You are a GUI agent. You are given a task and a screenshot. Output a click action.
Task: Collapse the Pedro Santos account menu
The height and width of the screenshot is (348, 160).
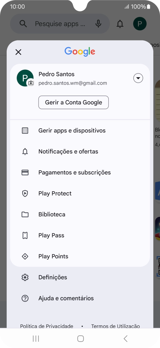coord(138,78)
